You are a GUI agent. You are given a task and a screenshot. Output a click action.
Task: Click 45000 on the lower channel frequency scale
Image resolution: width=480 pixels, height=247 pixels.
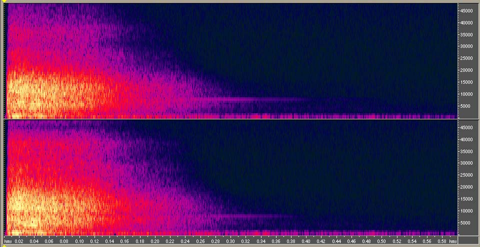pyautogui.click(x=466, y=128)
